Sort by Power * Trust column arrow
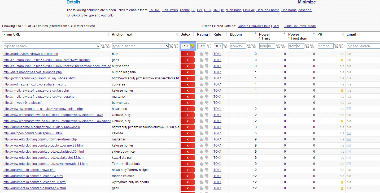 tap(285, 33)
